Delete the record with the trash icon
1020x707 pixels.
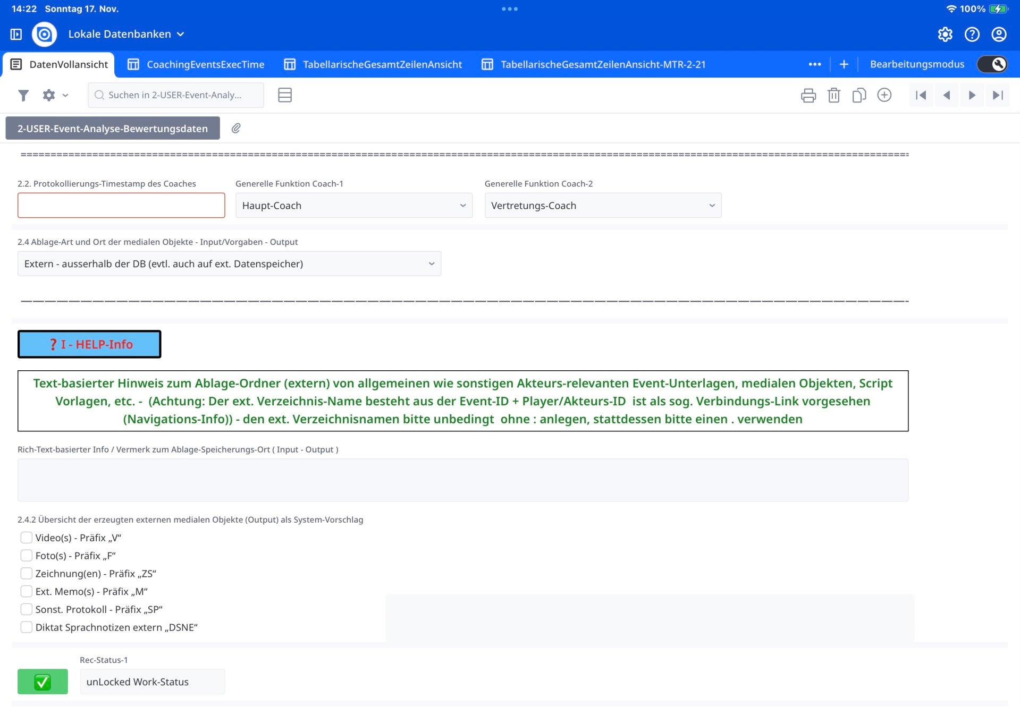coord(834,95)
